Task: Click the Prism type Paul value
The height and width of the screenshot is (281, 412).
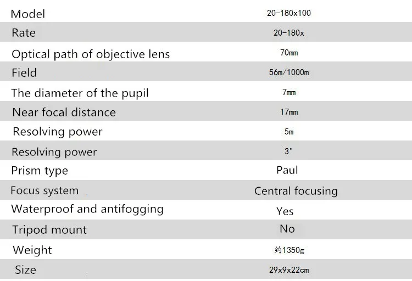Action: click(287, 170)
